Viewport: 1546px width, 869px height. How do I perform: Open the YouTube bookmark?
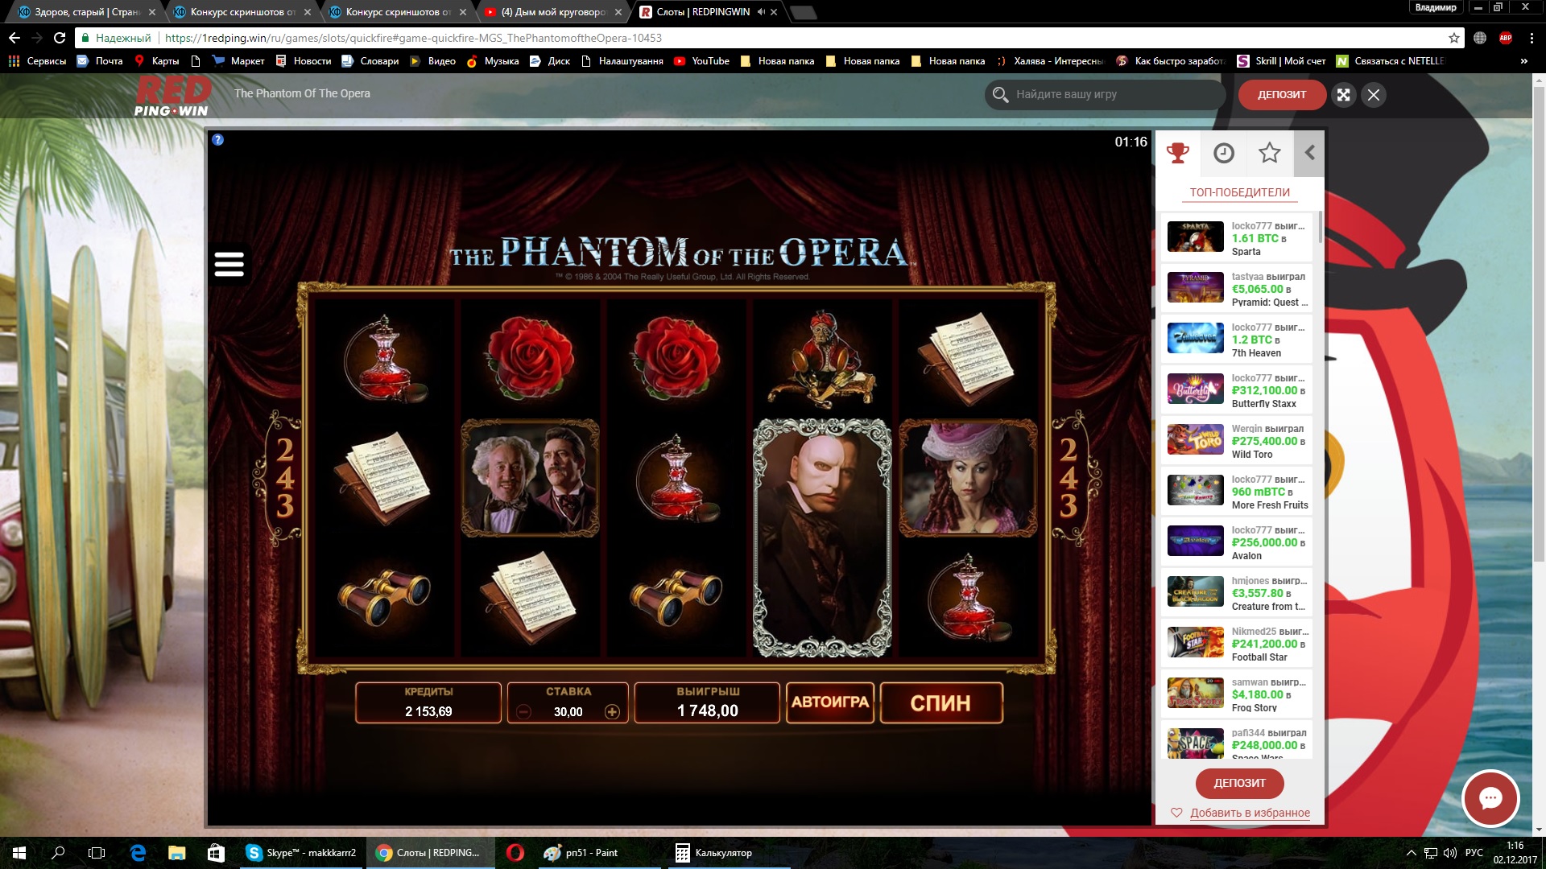(701, 61)
